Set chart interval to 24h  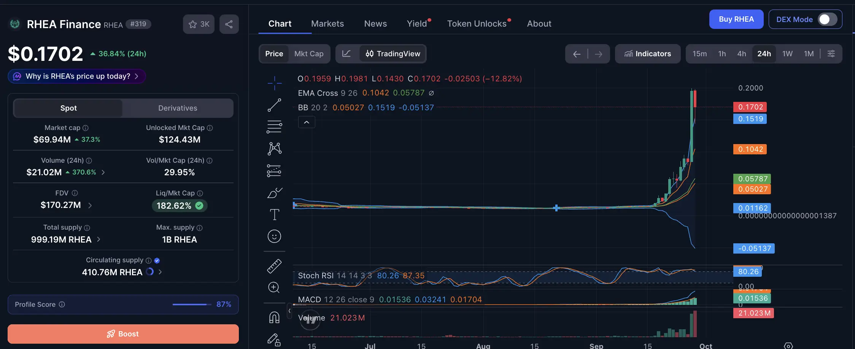click(x=764, y=54)
